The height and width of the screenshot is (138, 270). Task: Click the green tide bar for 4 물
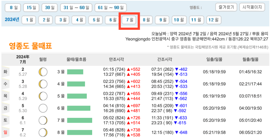coord(76,84)
